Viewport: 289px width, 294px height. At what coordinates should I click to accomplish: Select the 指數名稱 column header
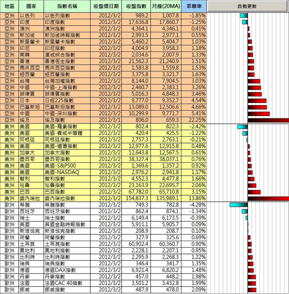[x=67, y=6]
